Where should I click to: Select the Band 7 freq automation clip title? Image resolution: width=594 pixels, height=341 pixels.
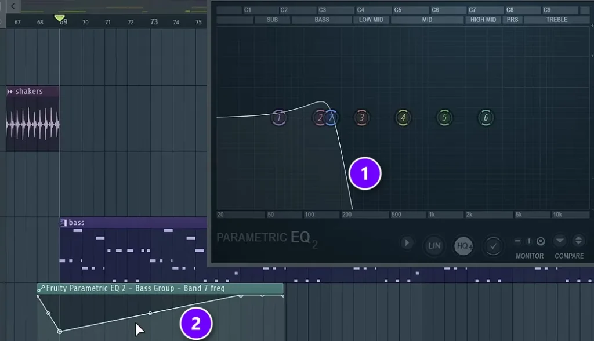tap(136, 288)
